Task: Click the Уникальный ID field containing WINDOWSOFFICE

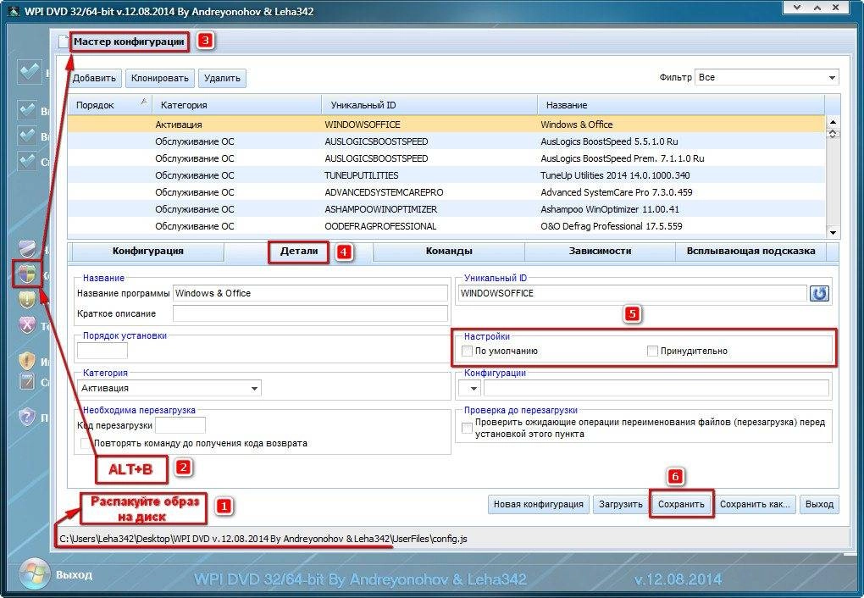Action: click(632, 293)
